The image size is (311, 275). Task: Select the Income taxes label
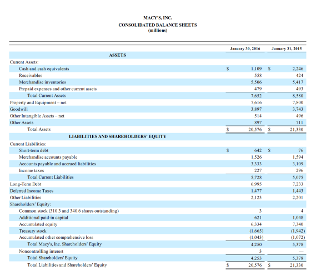(x=32, y=170)
